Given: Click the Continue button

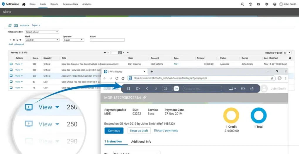Looking at the screenshot, I should pyautogui.click(x=114, y=131).
